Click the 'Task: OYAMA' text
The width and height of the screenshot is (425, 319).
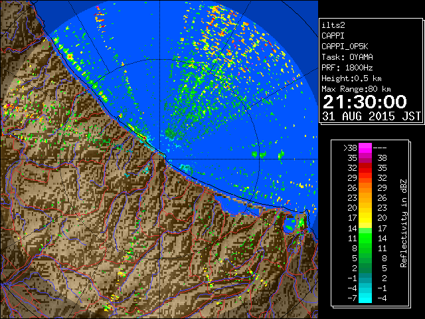[347, 57]
